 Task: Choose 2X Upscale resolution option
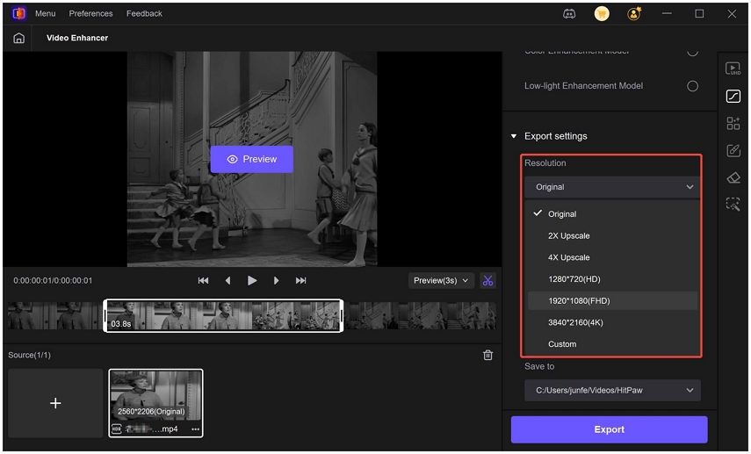pos(612,235)
